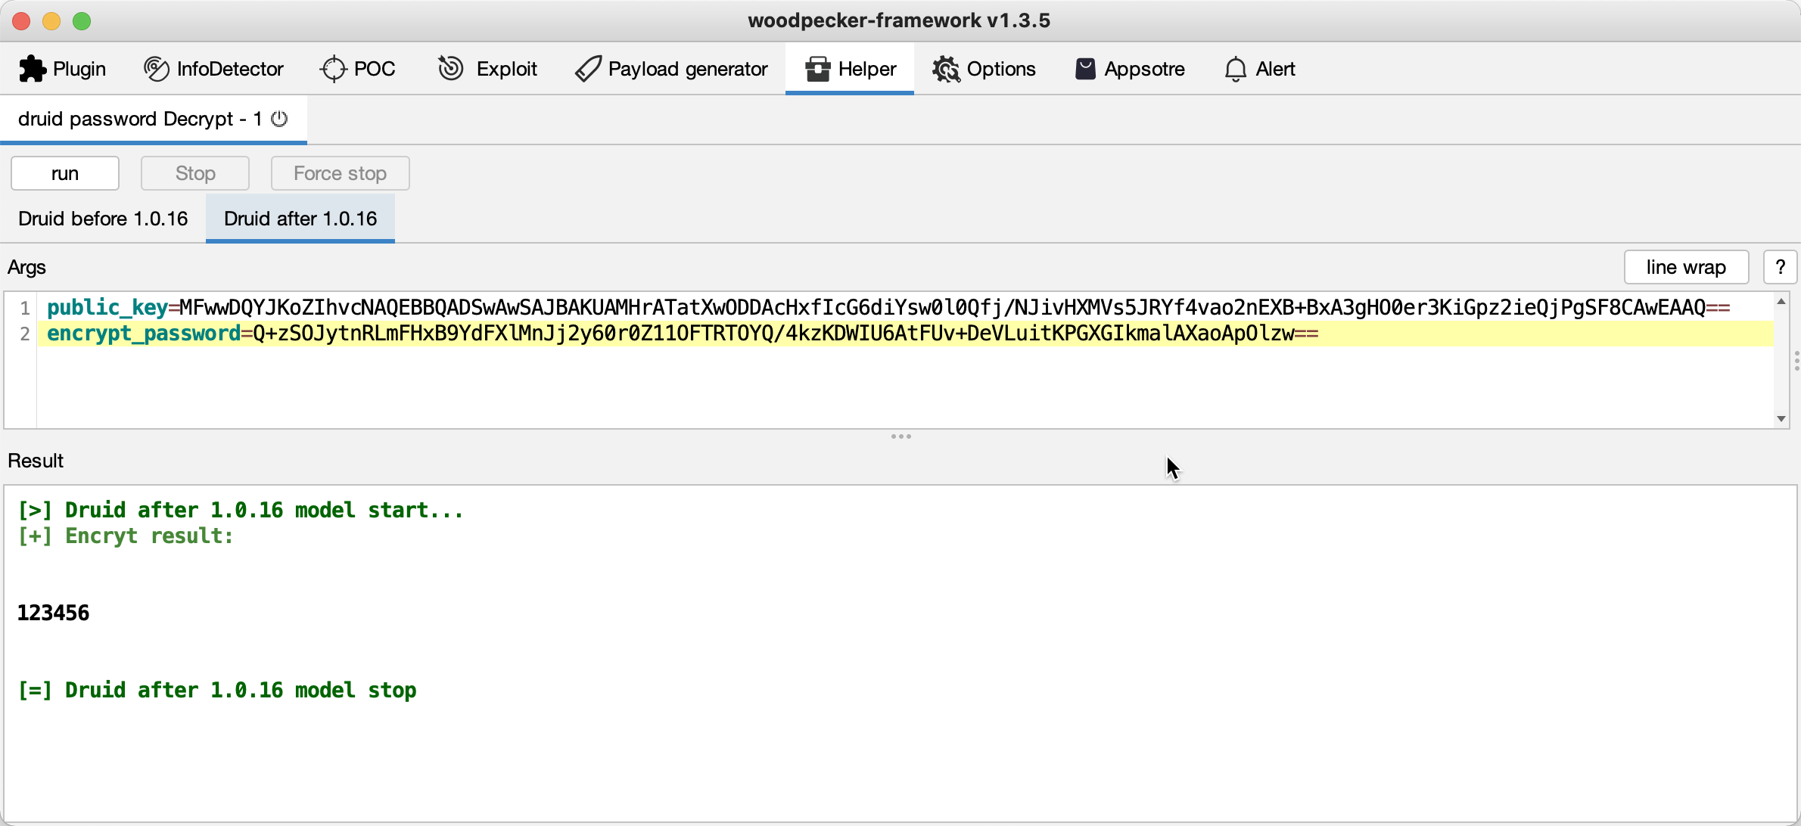Click the Args/Result pane divider handle
The height and width of the screenshot is (826, 1801).
coord(900,436)
